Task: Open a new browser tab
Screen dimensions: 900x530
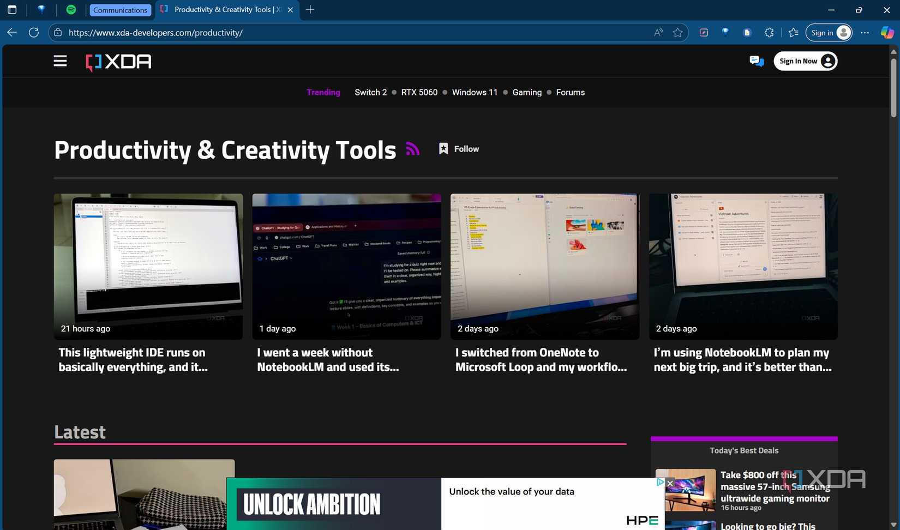Action: (309, 9)
